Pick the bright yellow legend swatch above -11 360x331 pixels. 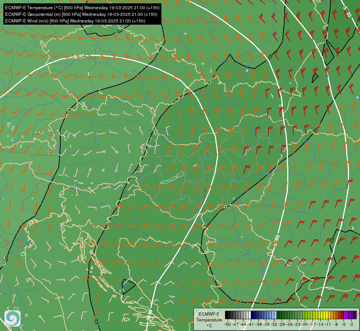(327, 315)
